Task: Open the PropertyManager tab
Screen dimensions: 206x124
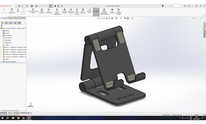Action: tap(6, 23)
